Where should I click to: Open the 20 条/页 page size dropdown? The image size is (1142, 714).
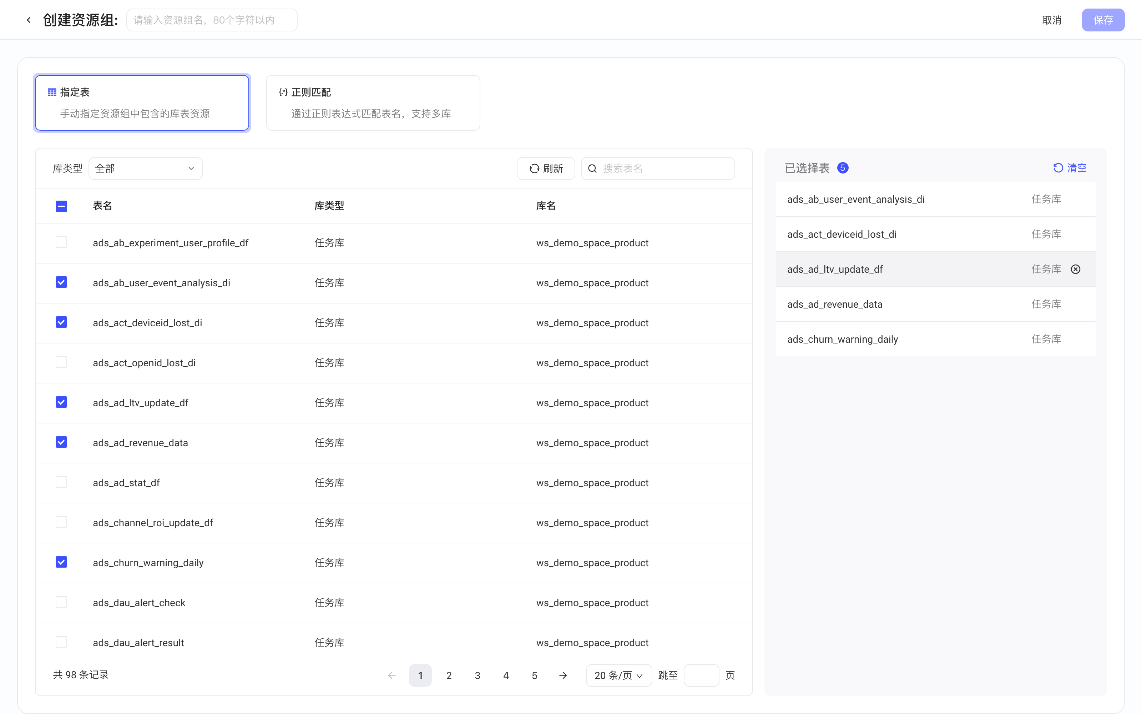coord(619,675)
